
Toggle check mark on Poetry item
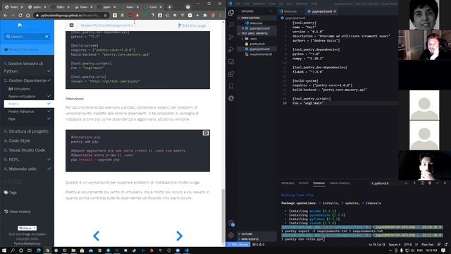tap(49, 104)
